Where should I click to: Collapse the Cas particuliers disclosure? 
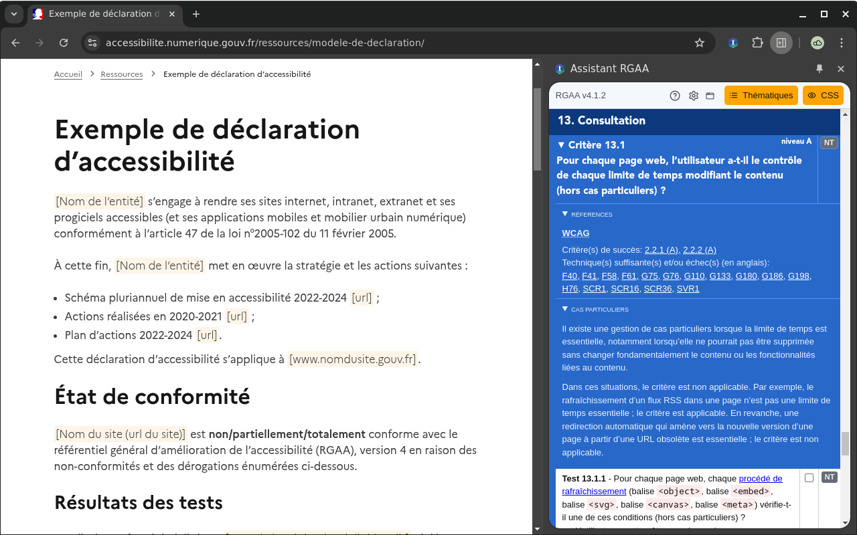point(565,309)
